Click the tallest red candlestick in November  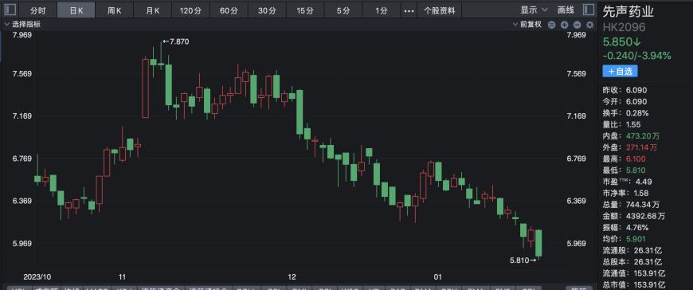coord(145,88)
